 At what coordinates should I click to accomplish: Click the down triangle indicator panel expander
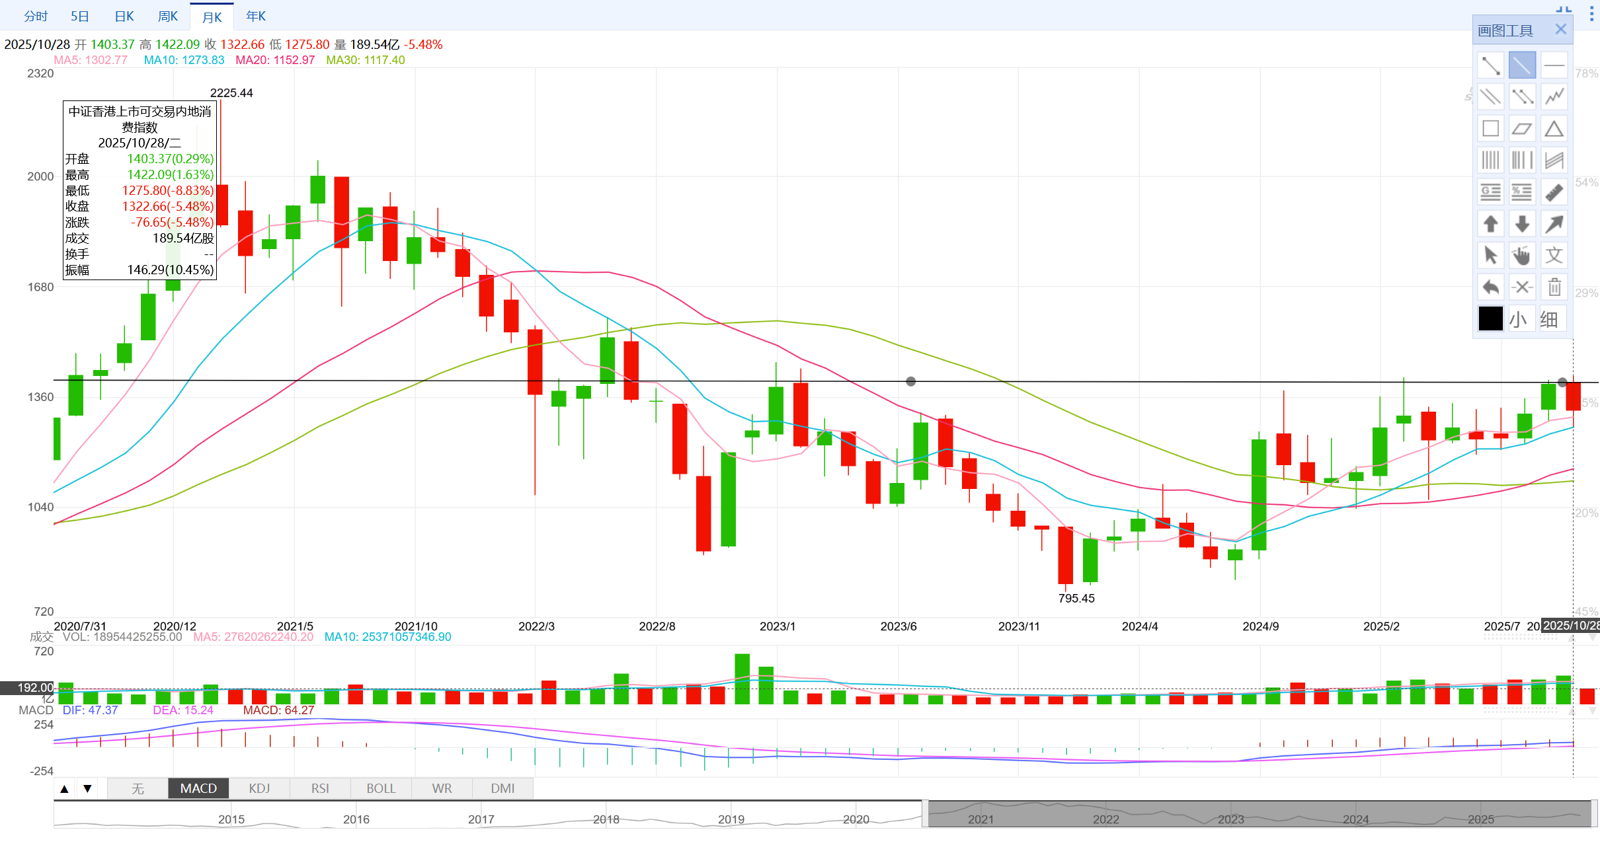point(87,788)
